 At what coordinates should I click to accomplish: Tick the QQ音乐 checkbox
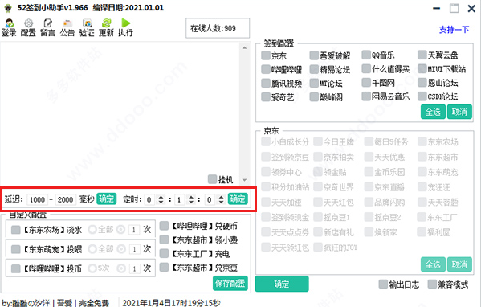click(366, 55)
